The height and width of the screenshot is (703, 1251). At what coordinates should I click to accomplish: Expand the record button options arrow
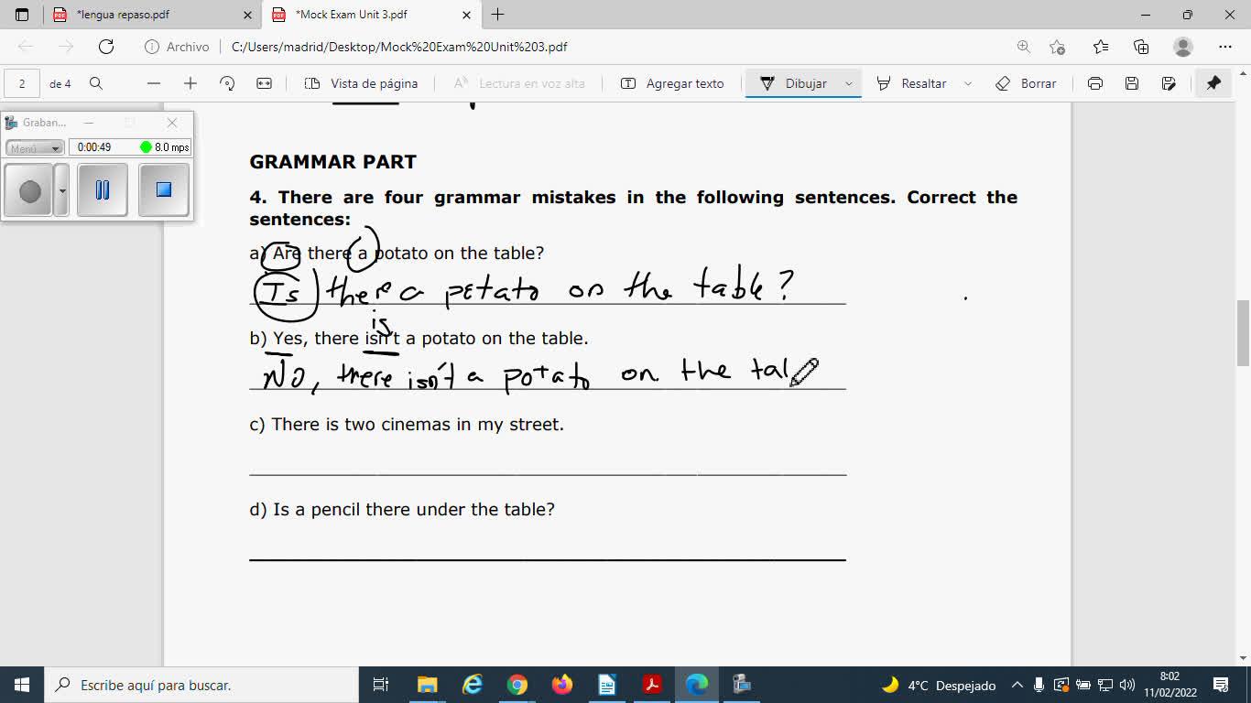click(62, 190)
